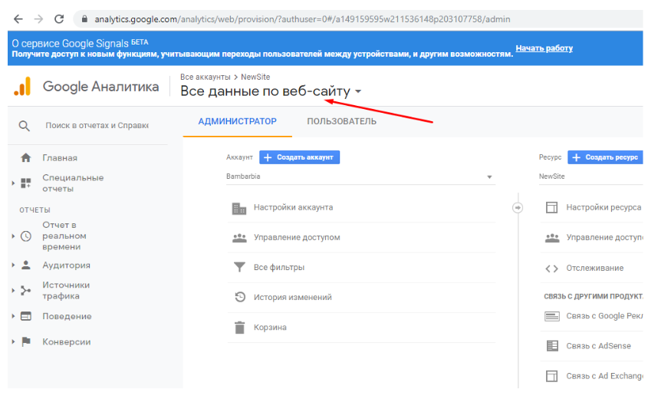Click the Специальные отчеты dashboard icon
The image size is (648, 409).
click(x=26, y=183)
